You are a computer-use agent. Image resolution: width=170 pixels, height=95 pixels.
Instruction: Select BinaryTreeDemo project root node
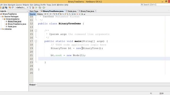(10, 14)
